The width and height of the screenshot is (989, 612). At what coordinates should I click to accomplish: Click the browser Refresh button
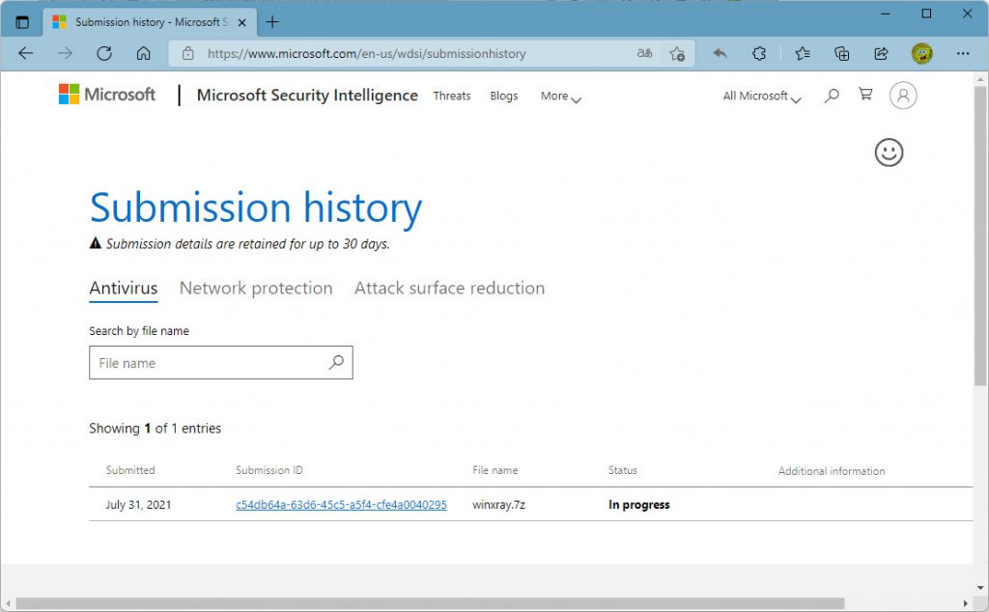click(104, 54)
